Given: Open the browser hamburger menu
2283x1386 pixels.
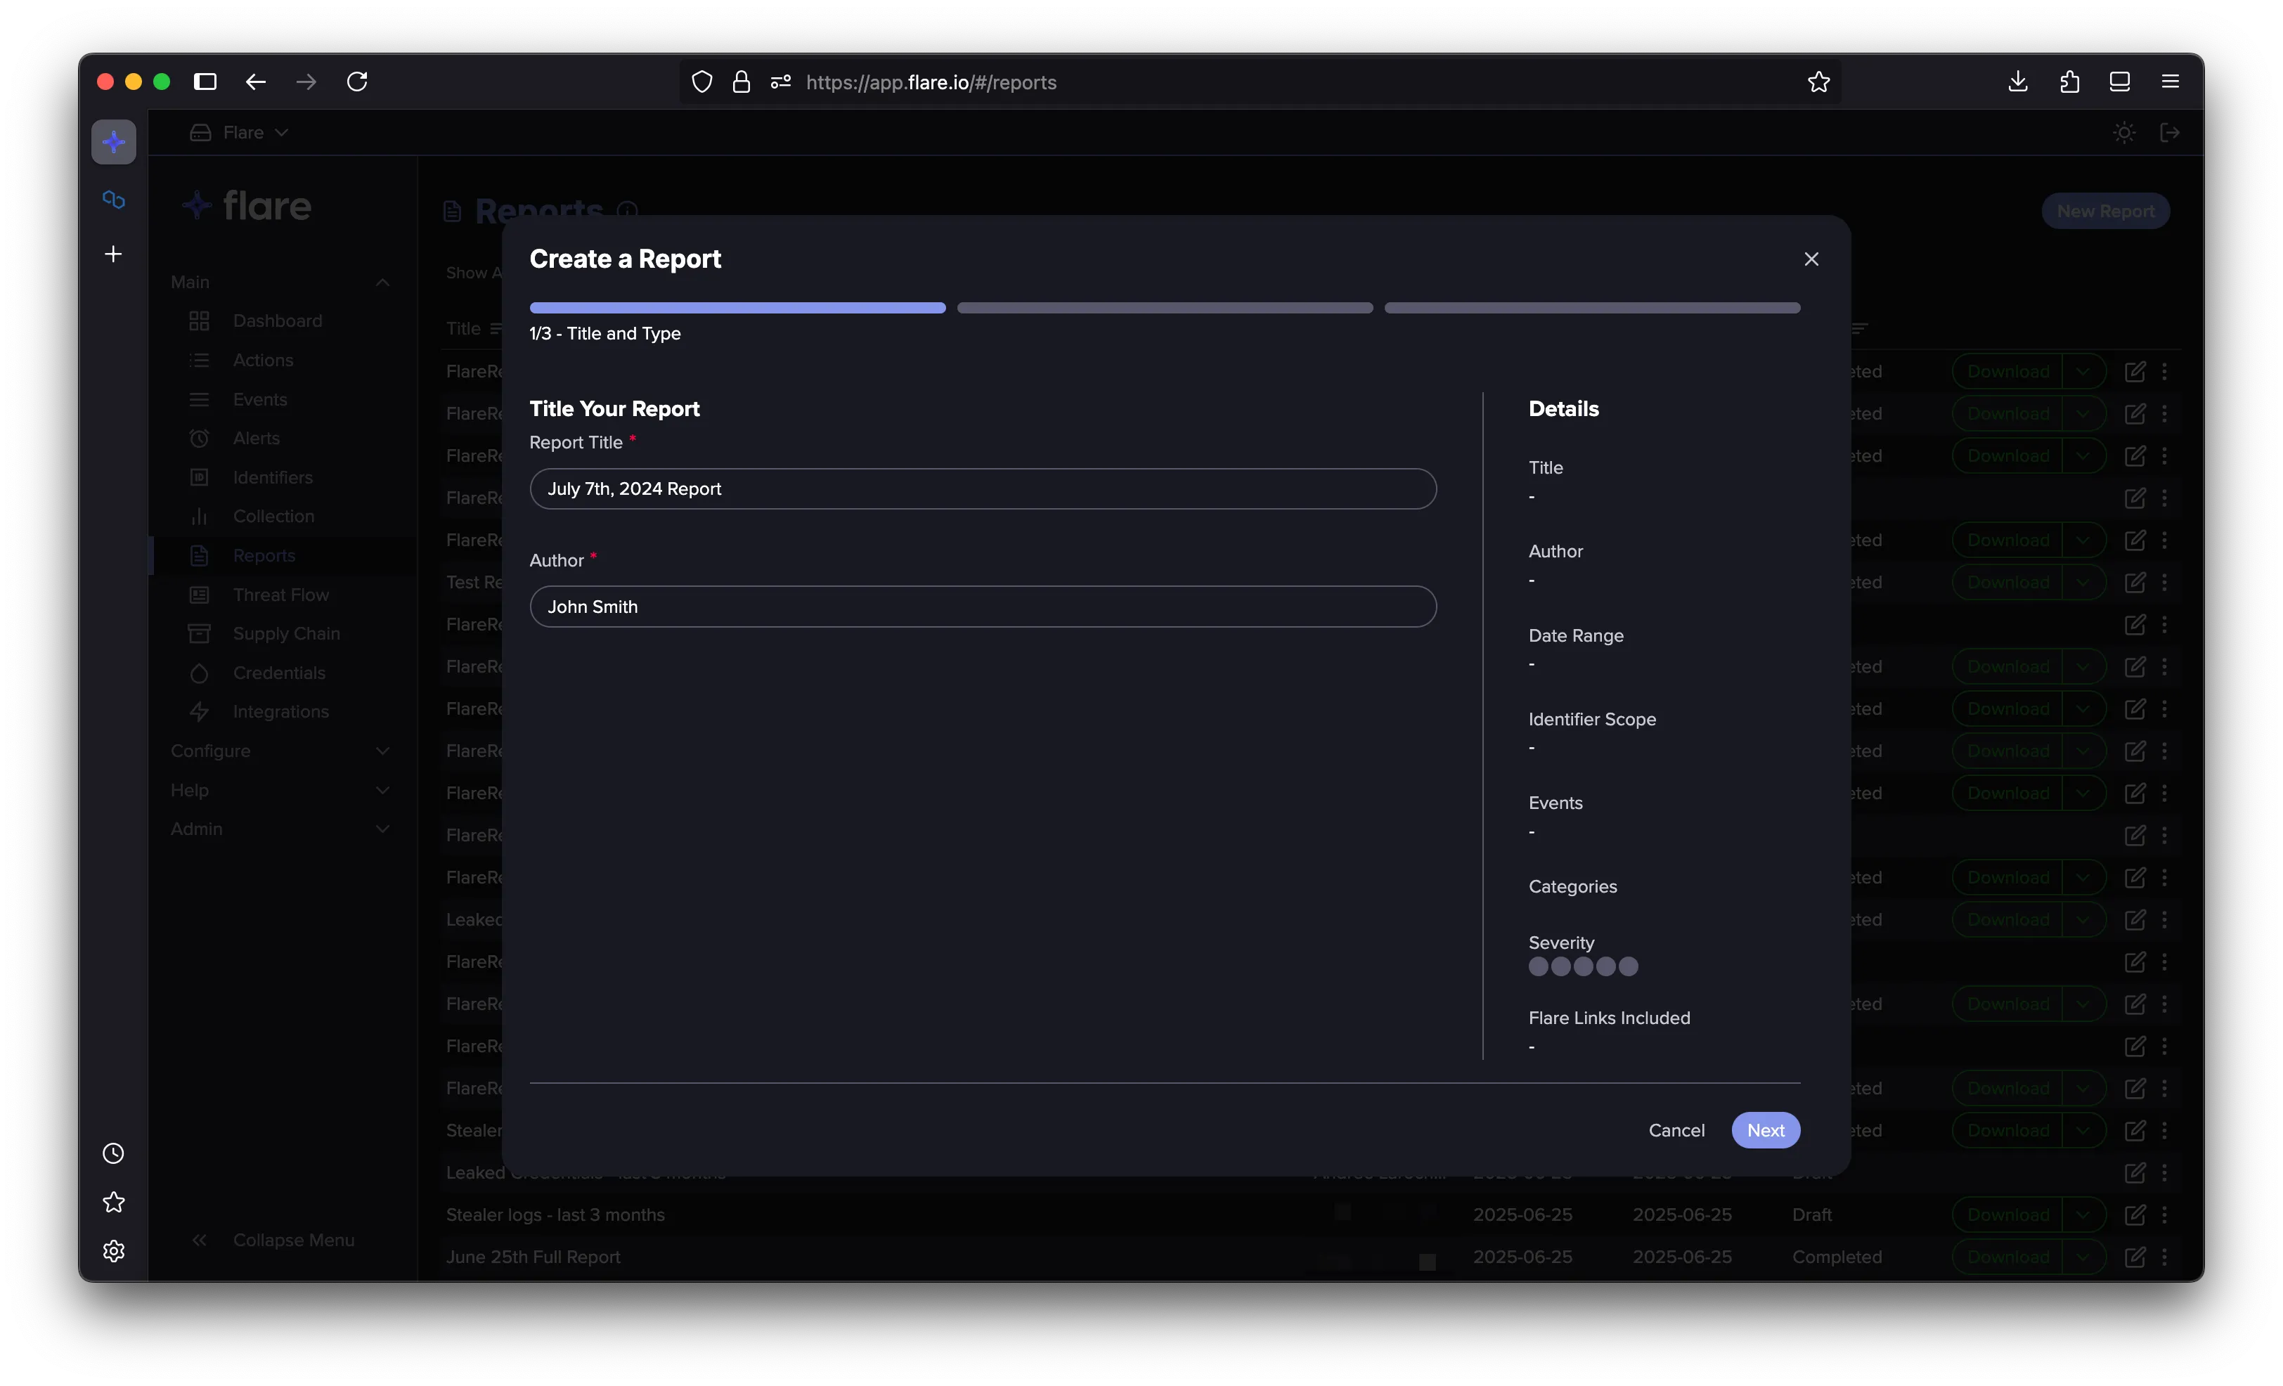Looking at the screenshot, I should click(2169, 82).
